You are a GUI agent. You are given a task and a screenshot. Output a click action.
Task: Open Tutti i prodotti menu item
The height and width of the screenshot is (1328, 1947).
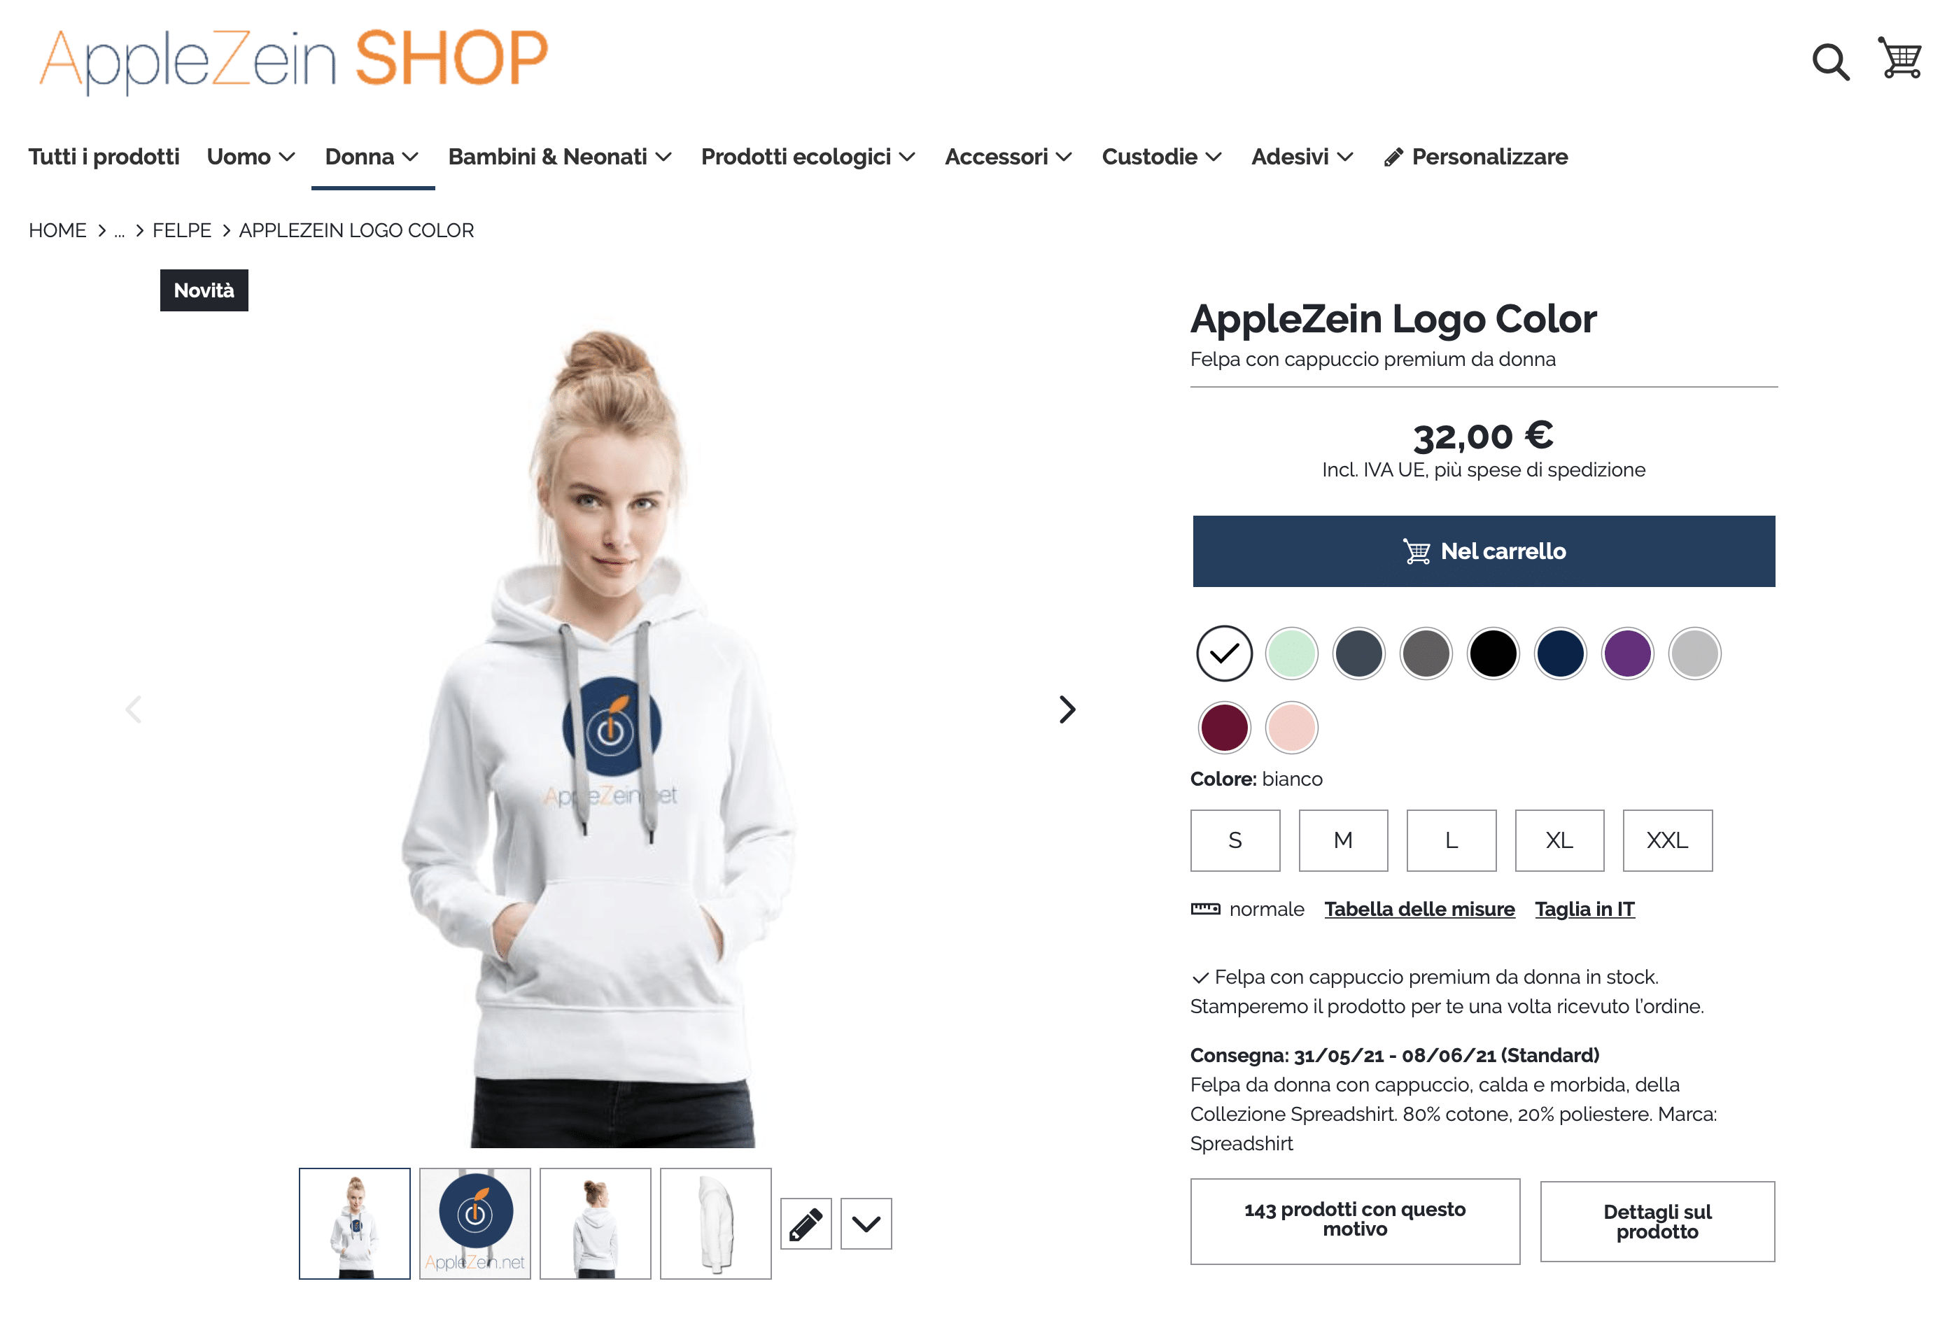(x=104, y=157)
